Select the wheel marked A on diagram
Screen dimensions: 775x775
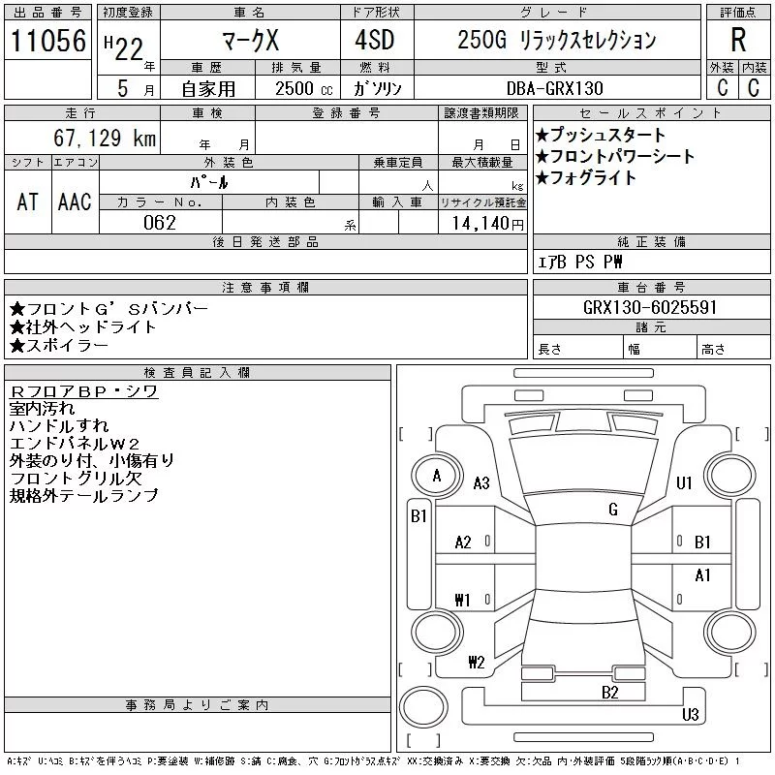[437, 476]
